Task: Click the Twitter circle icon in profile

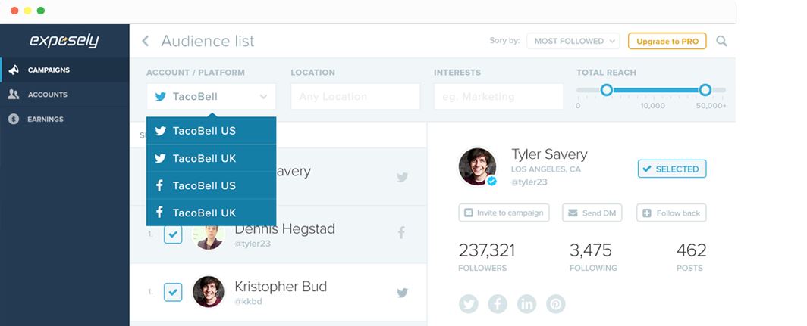Action: pos(469,304)
